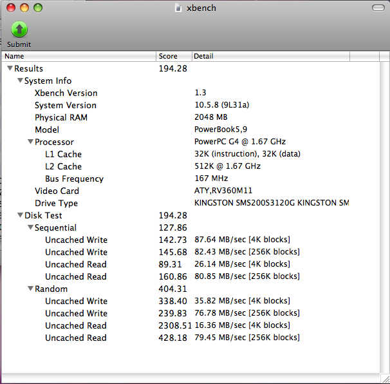Image resolution: width=390 pixels, height=384 pixels.
Task: Click the detail 79.45 MB/sec [256K blocks]
Action: 247,338
